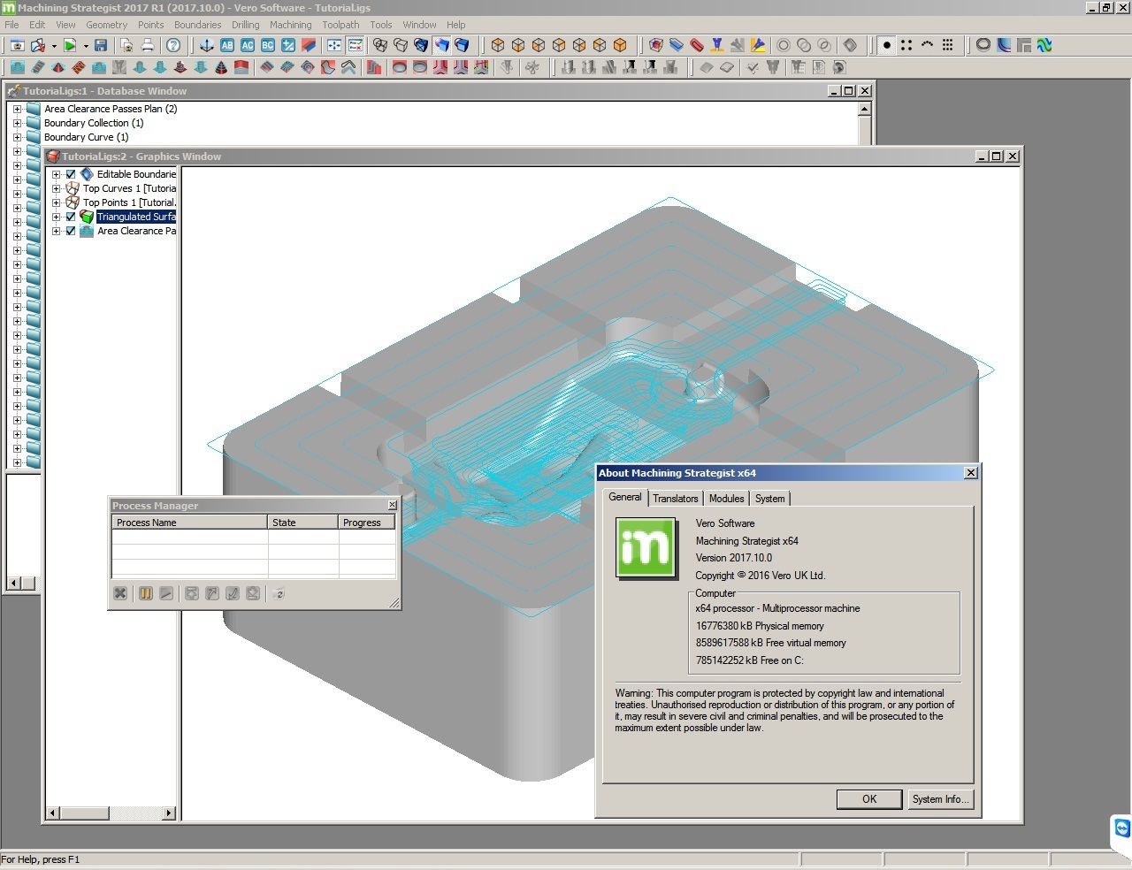Expand the Top Points 1 tree node
Screen dimensions: 1132x870
tap(57, 202)
